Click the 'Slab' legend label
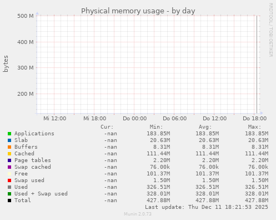Image resolution: width=276 pixels, height=220 pixels. [x=21, y=140]
